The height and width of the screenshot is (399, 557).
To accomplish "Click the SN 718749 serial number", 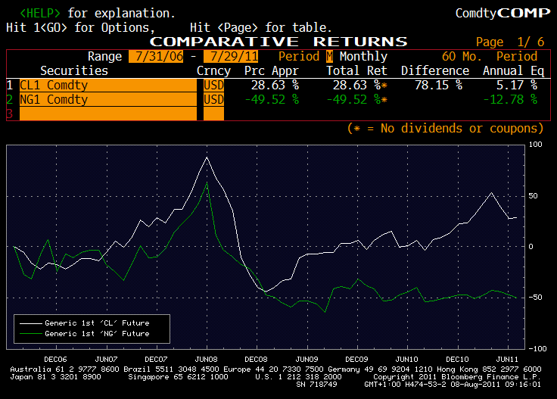I will (x=316, y=384).
